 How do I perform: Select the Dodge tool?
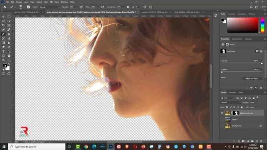[x=3, y=47]
